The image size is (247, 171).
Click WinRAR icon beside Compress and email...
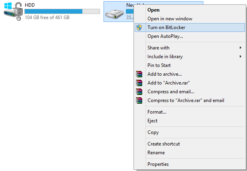tap(139, 92)
